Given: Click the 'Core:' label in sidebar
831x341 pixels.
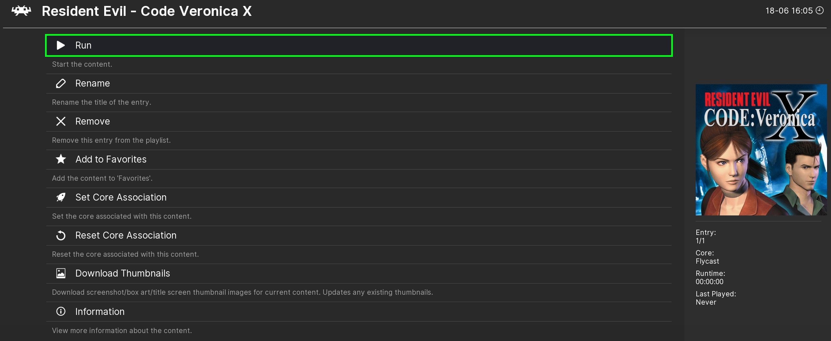Looking at the screenshot, I should tap(705, 253).
